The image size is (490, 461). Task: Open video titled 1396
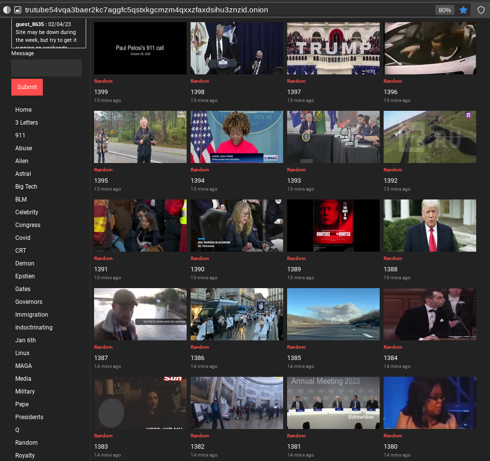[391, 92]
